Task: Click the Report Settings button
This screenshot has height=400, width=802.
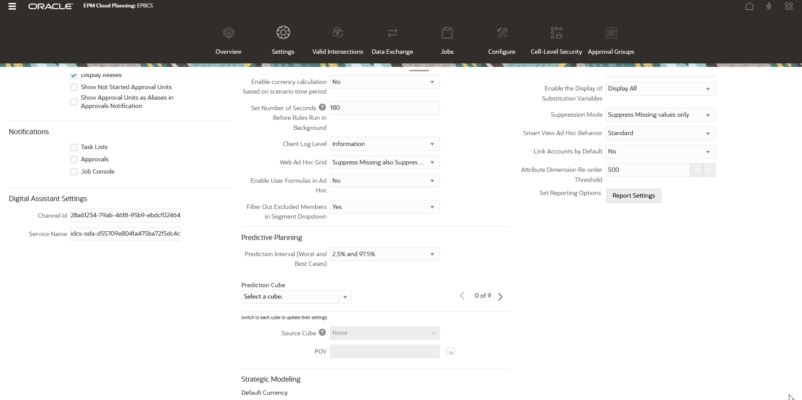Action: coord(633,195)
